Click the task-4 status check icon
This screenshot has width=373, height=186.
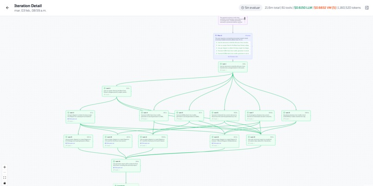click(x=142, y=113)
